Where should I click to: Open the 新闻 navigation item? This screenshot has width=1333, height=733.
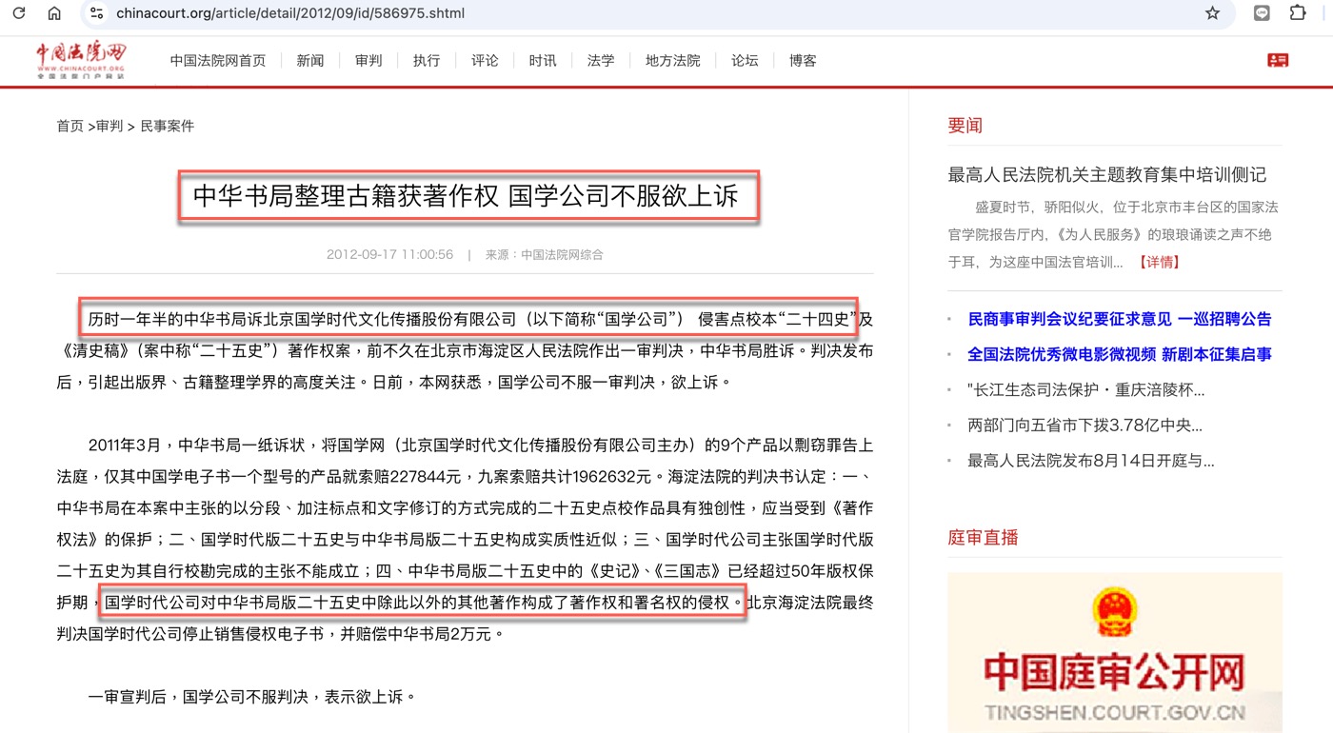(310, 60)
